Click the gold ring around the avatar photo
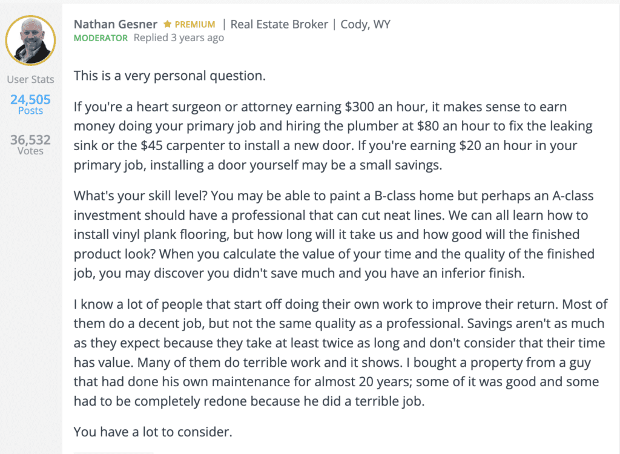The image size is (620, 454). [x=30, y=16]
